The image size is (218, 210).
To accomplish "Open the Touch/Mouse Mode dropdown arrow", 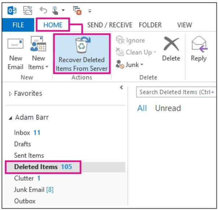I will 63,10.
